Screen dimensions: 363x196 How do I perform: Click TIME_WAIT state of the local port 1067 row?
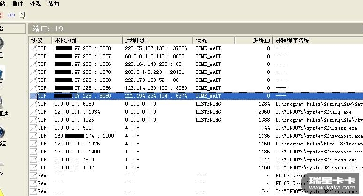pyautogui.click(x=208, y=56)
